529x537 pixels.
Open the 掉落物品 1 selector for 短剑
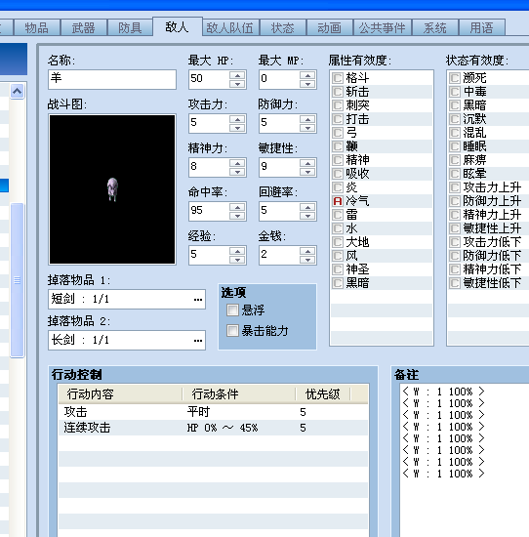197,300
